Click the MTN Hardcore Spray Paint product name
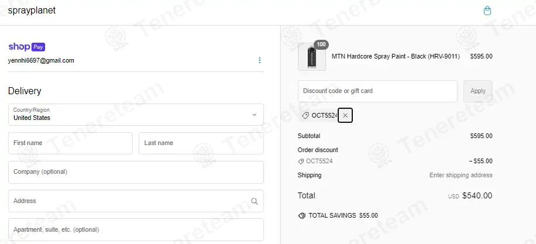The width and height of the screenshot is (536, 244). point(396,57)
